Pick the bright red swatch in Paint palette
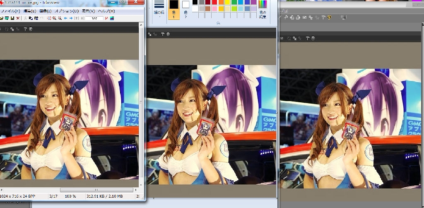The width and height of the screenshot is (424, 208). pyautogui.click(x=214, y=2)
